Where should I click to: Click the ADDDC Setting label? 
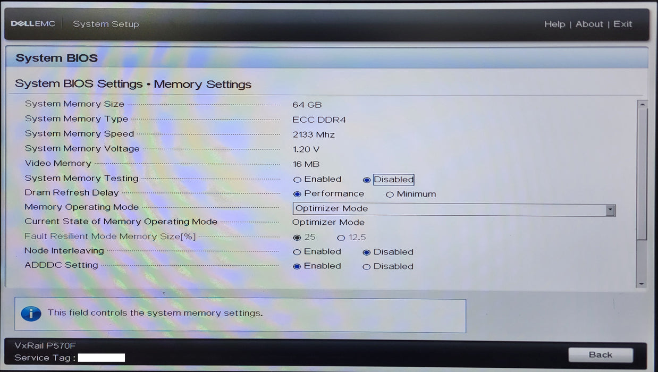(x=61, y=265)
